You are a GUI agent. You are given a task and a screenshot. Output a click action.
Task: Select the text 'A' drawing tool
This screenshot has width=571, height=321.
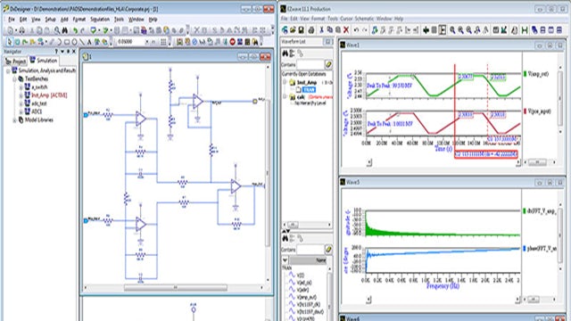[x=89, y=42]
